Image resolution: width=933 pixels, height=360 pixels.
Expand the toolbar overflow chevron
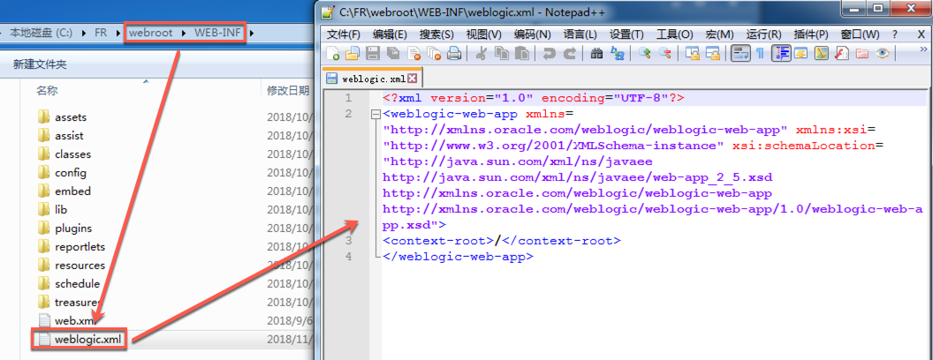924,49
